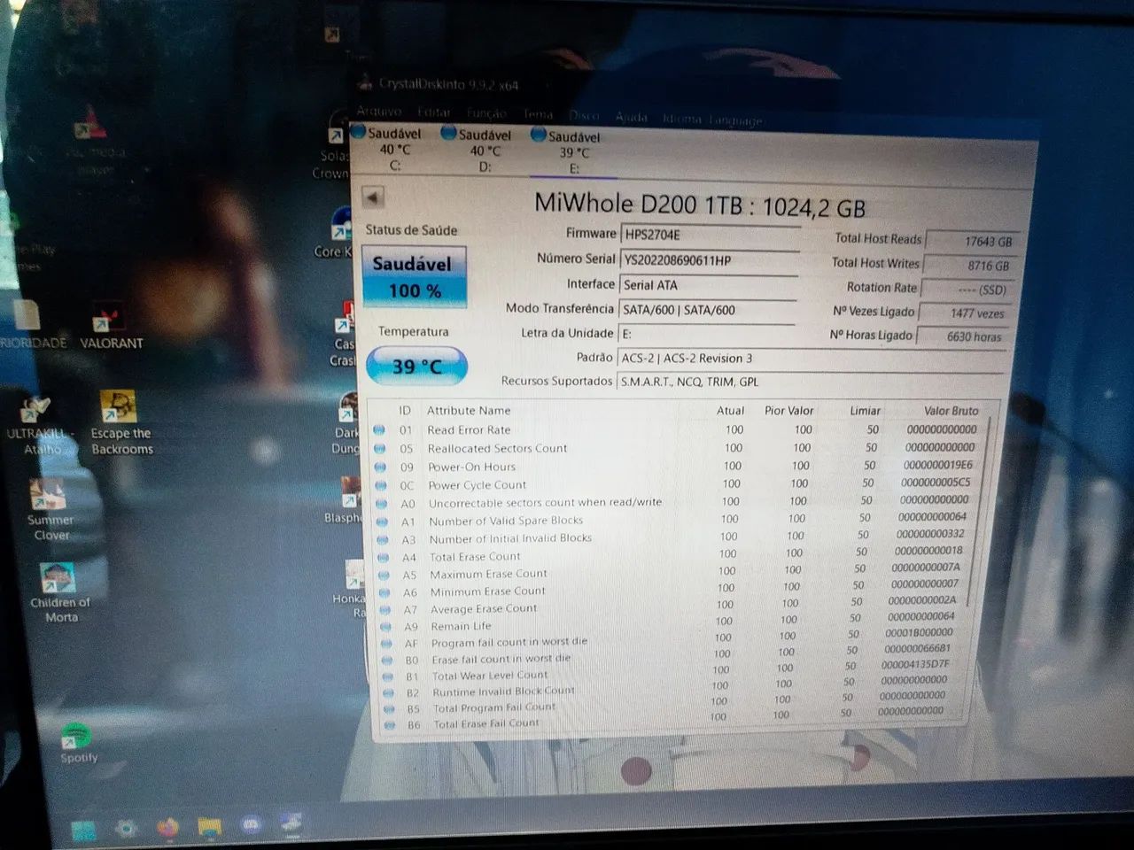Open the Spotify desktop shortcut
Screen dimensions: 1134x850
pyautogui.click(x=78, y=743)
